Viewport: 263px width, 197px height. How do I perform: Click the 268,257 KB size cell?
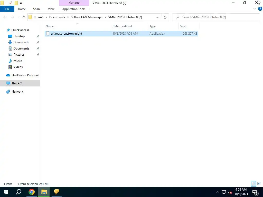tap(190, 34)
